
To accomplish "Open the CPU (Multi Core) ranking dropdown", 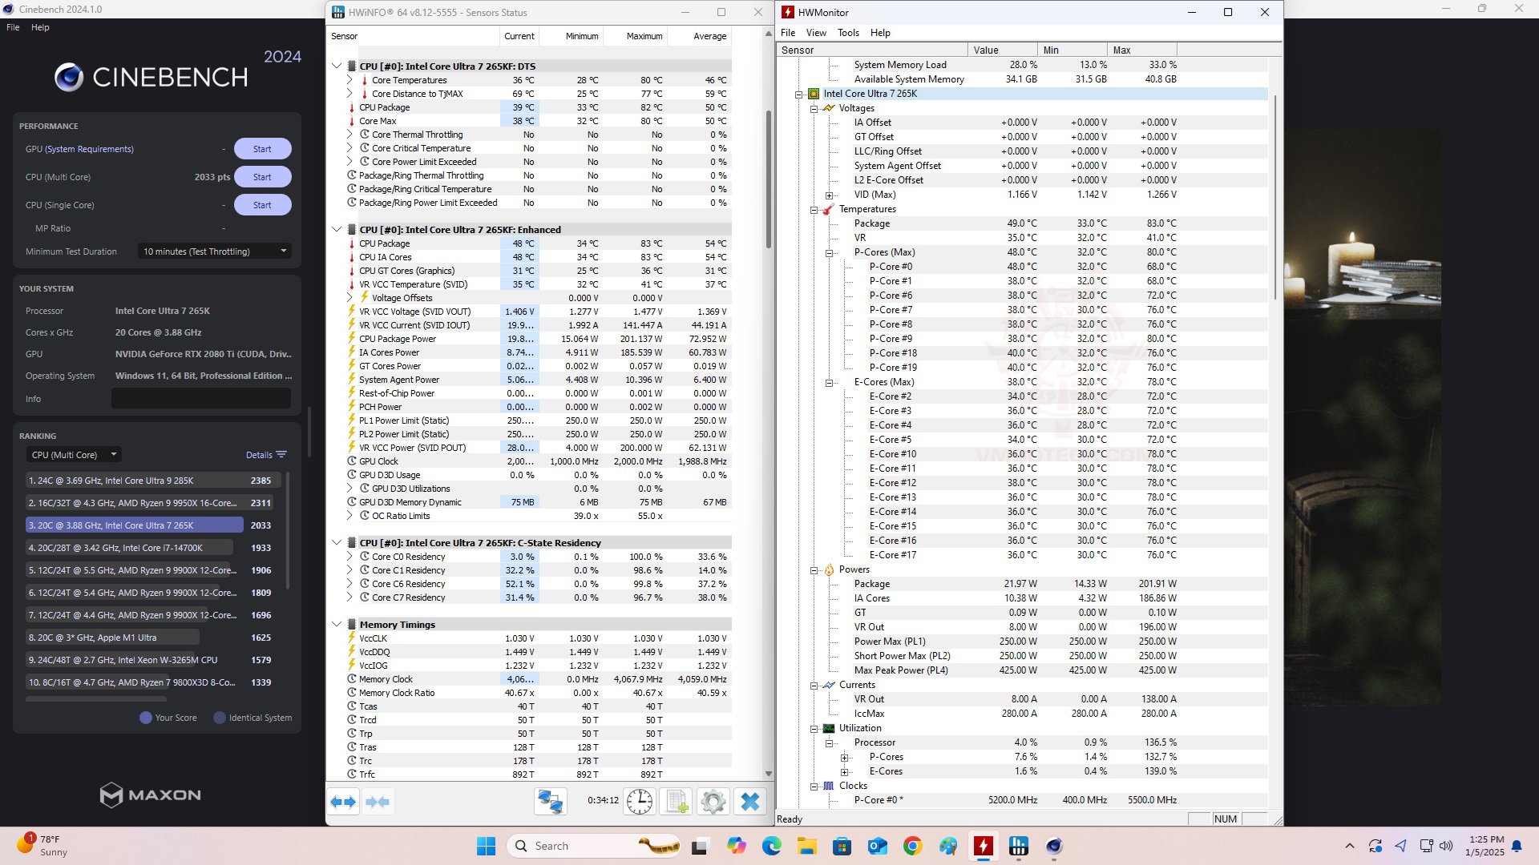I will (74, 455).
